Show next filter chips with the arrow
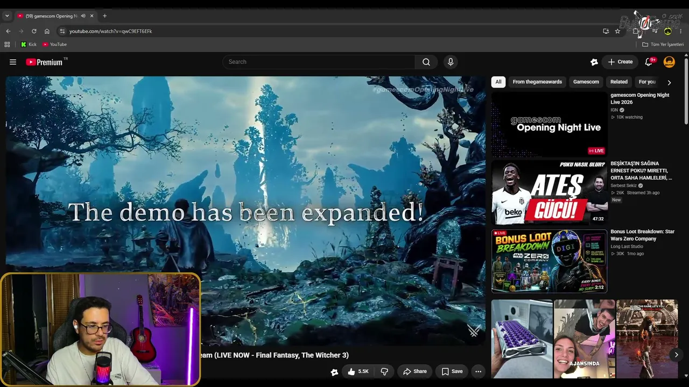The image size is (689, 387). pyautogui.click(x=669, y=82)
